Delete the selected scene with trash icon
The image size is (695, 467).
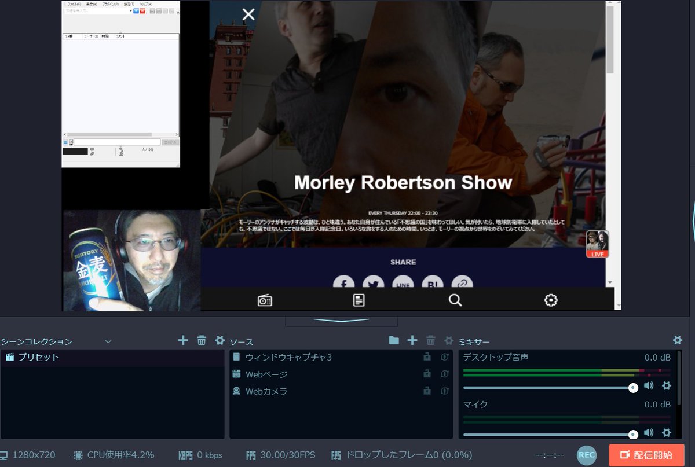[202, 340]
